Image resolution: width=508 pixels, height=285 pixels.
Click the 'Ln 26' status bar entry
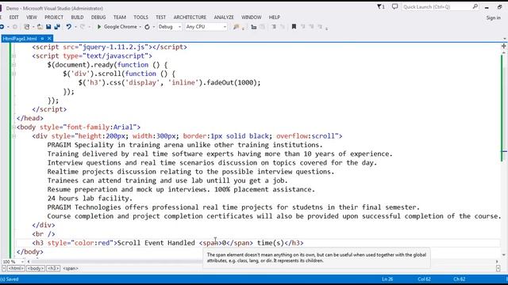387,279
